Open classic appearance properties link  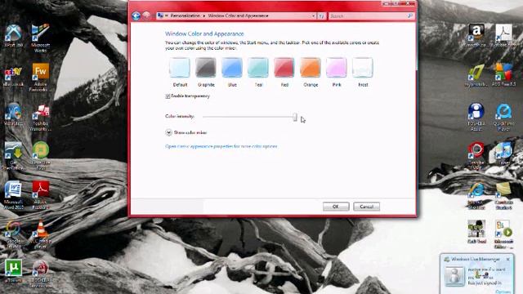(221, 146)
